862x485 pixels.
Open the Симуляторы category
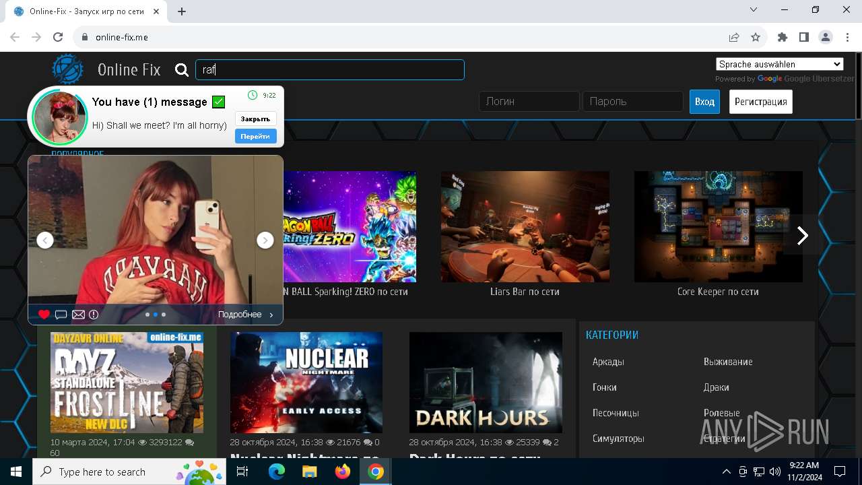618,439
